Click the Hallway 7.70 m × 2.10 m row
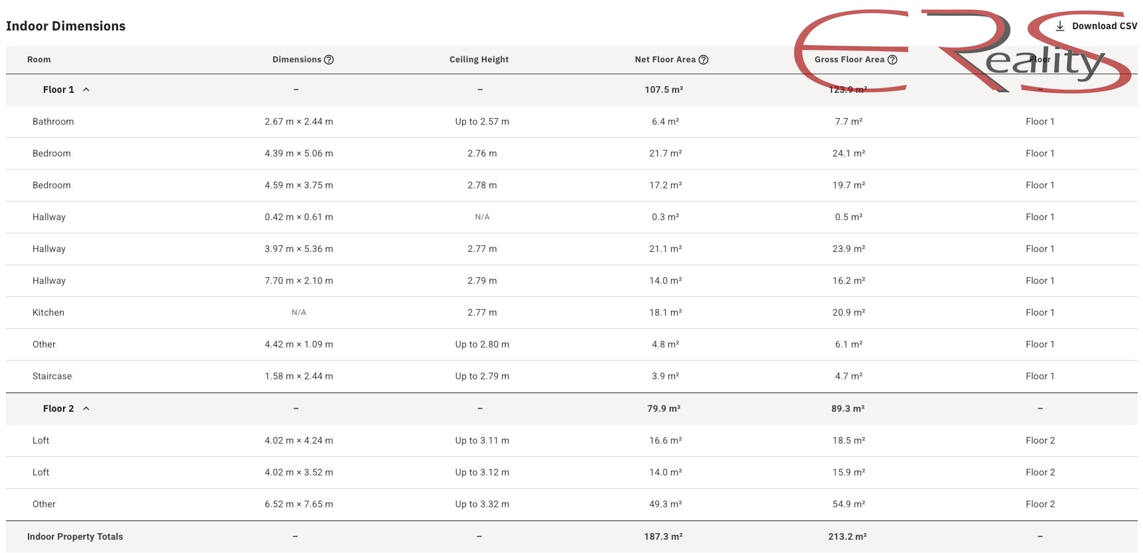The height and width of the screenshot is (553, 1143). click(x=571, y=281)
